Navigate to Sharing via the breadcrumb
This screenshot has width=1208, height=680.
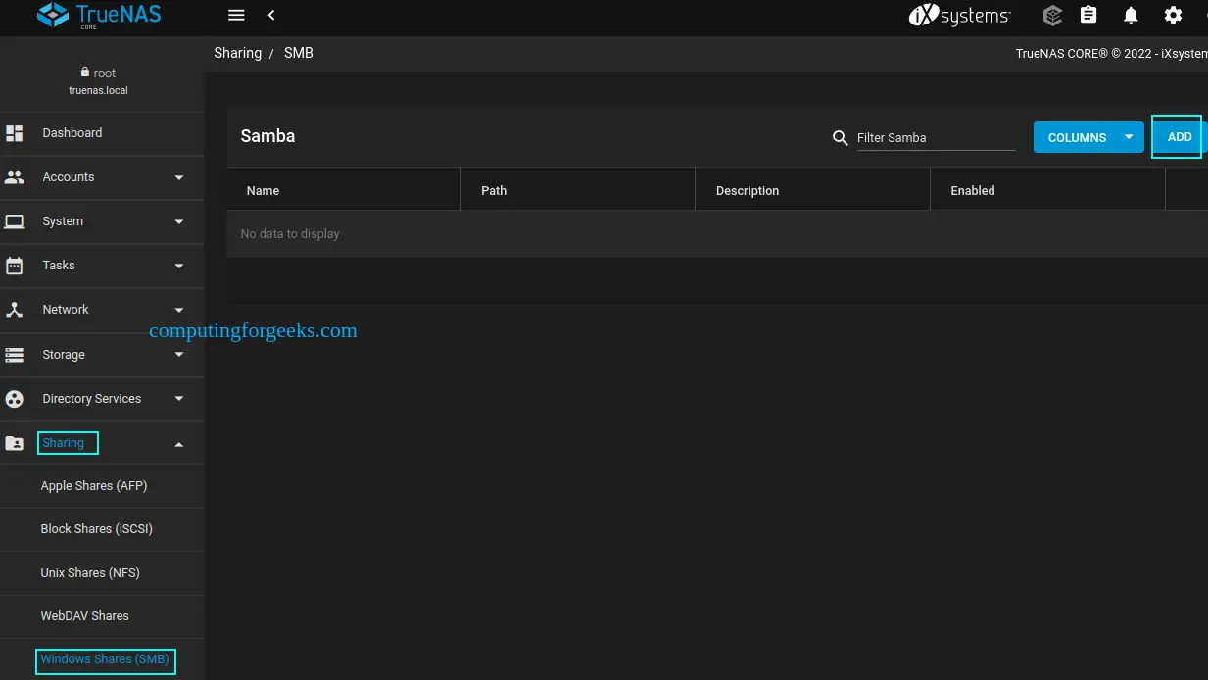tap(237, 52)
